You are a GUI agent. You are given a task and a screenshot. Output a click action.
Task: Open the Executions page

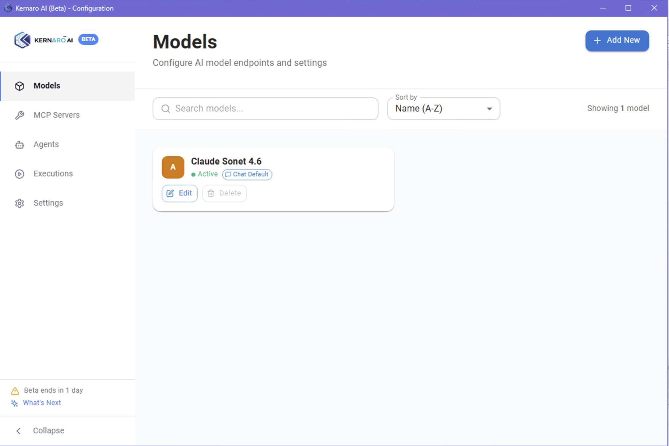click(x=67, y=174)
